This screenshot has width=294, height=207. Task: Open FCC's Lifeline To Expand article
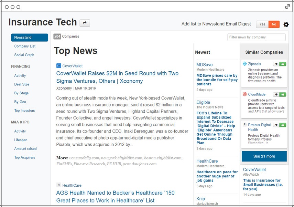pyautogui.click(x=216, y=128)
